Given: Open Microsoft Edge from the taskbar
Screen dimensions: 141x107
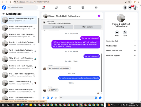Looking at the screenshot, I should [22, 105].
